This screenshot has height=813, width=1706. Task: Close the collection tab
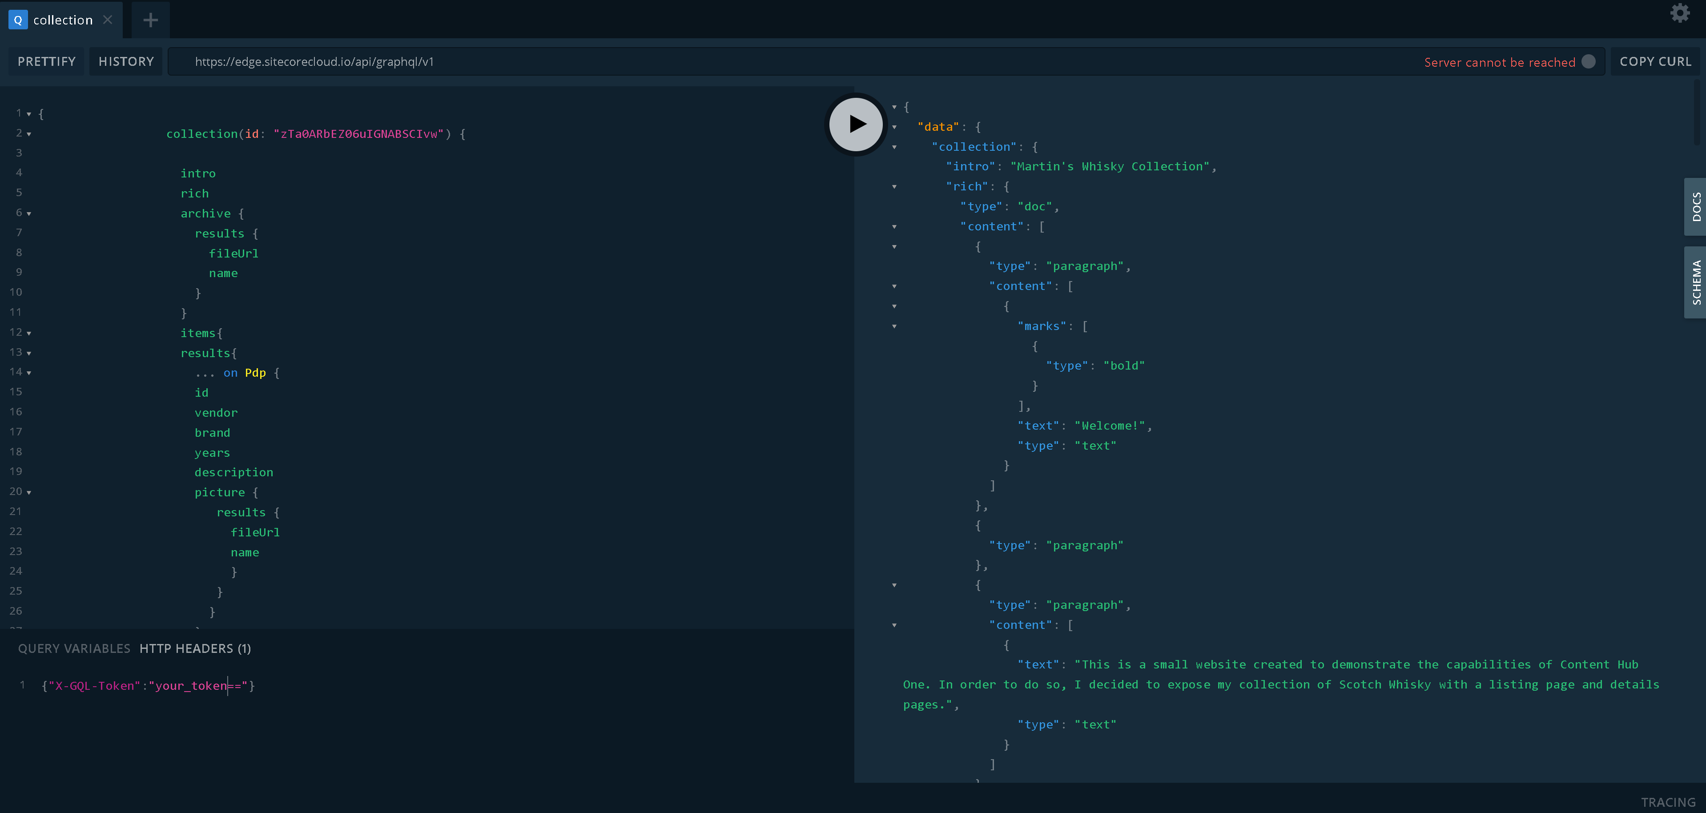tap(107, 20)
